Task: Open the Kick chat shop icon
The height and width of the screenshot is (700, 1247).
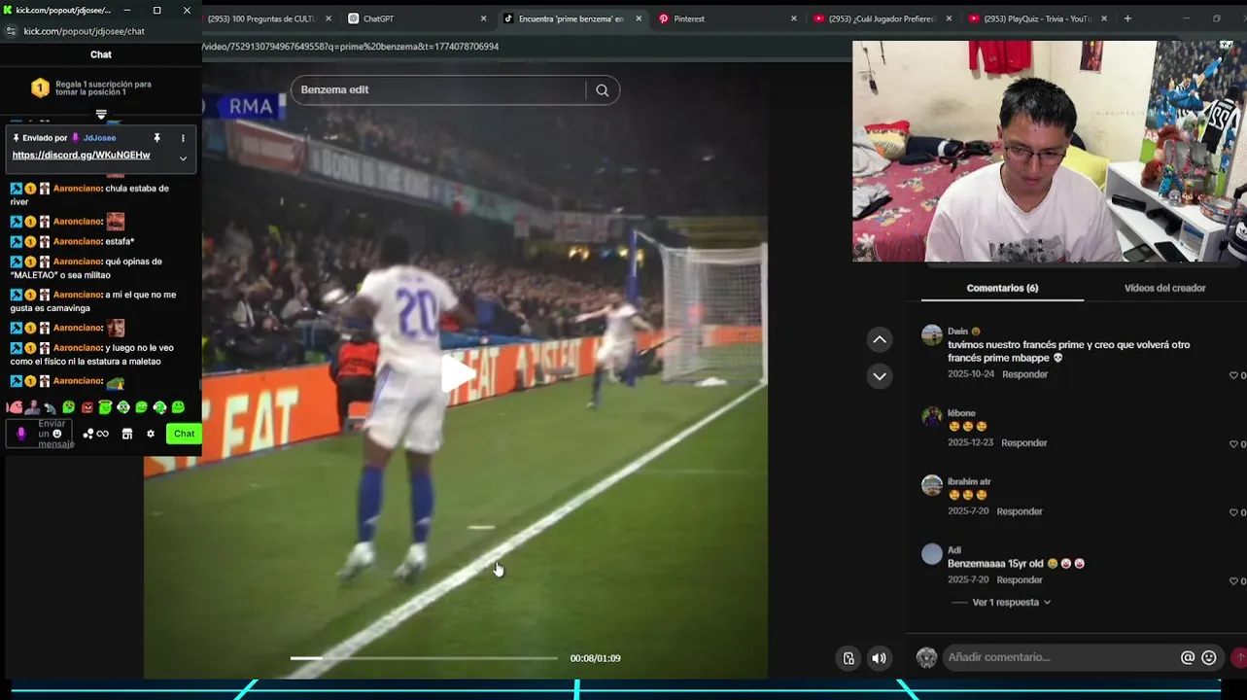Action: pyautogui.click(x=127, y=434)
